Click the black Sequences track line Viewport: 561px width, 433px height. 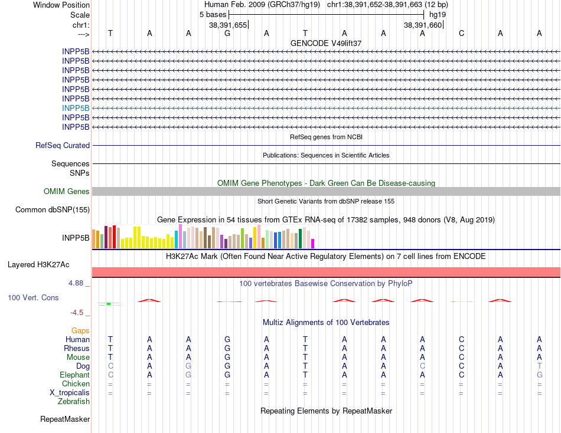326,164
